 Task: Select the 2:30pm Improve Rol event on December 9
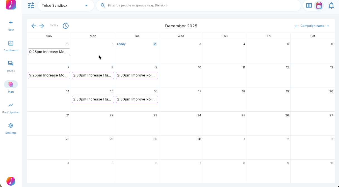click(137, 75)
